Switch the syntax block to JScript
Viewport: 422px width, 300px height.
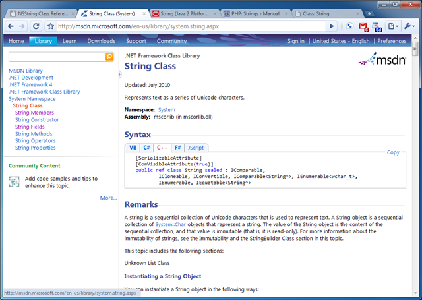[x=196, y=148]
